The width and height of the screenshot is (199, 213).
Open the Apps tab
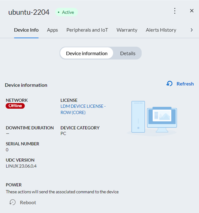[x=52, y=30]
